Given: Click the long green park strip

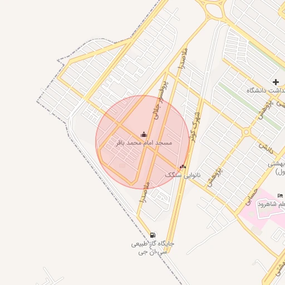Looking at the screenshot, I should click(249, 106).
